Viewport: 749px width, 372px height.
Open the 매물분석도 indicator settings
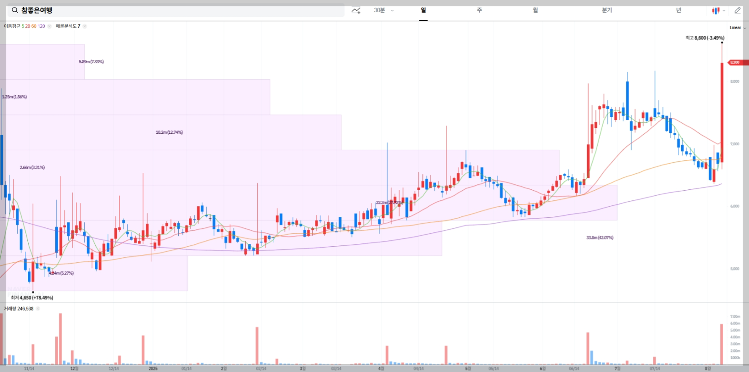click(x=68, y=26)
